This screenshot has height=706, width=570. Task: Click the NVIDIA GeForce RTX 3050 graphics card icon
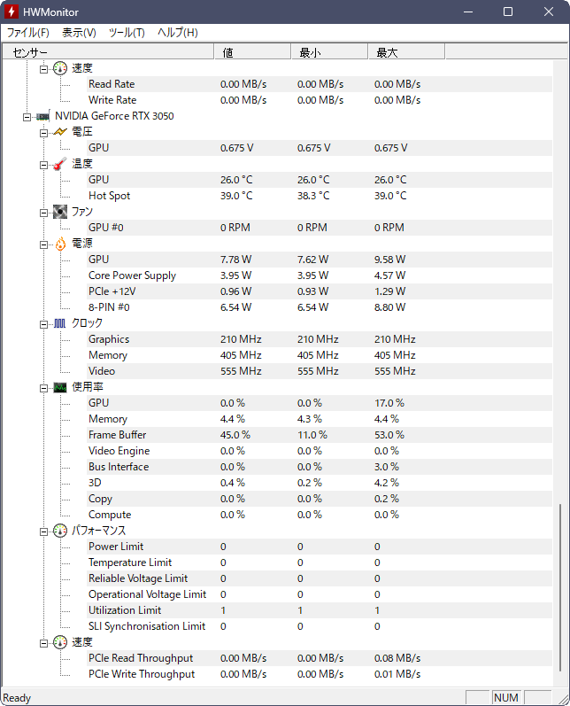(42, 116)
